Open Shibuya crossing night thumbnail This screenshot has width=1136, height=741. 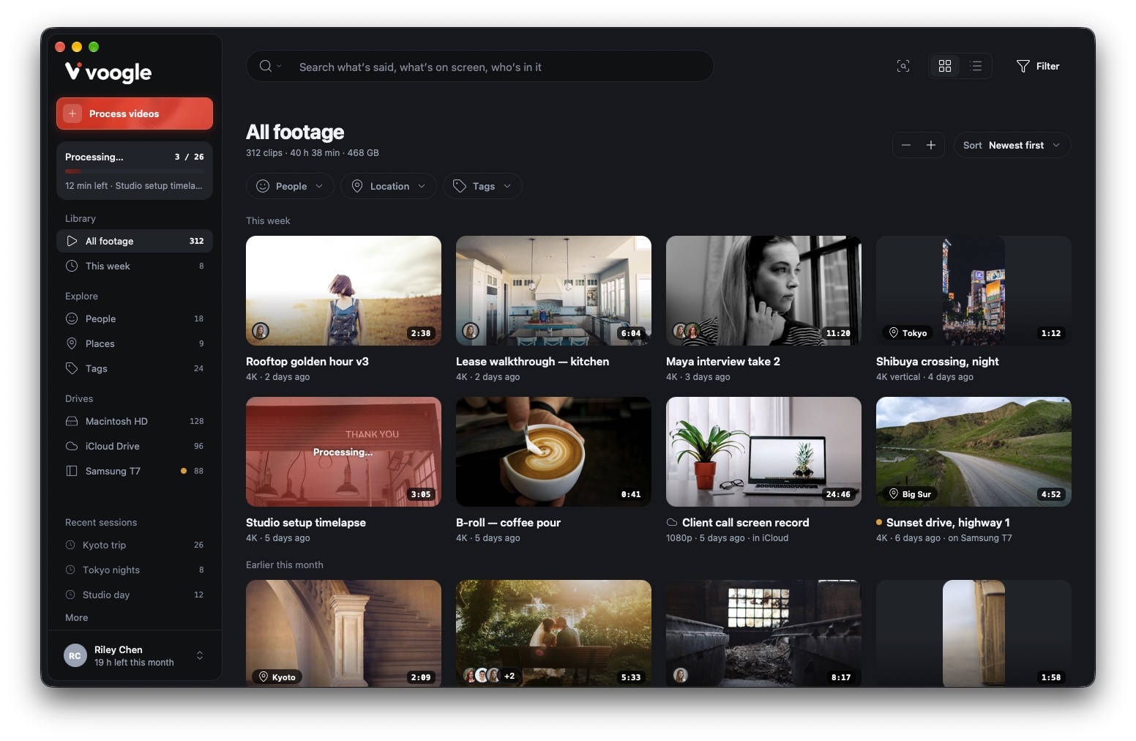(x=974, y=291)
